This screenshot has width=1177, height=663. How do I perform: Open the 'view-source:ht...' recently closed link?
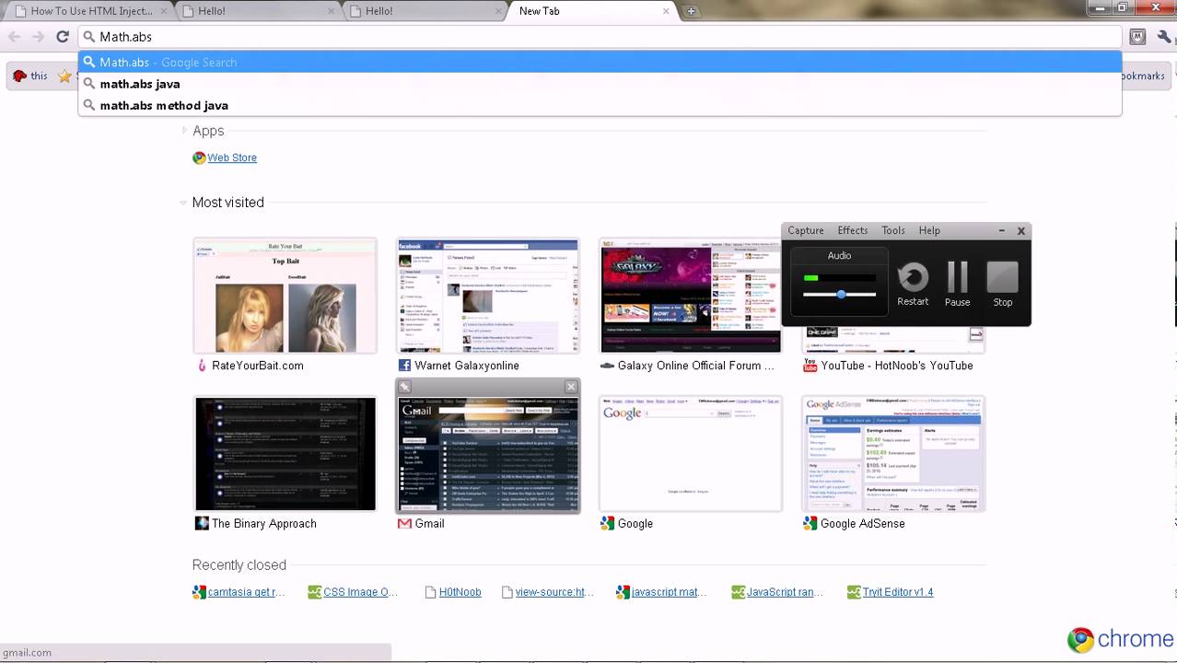(554, 592)
